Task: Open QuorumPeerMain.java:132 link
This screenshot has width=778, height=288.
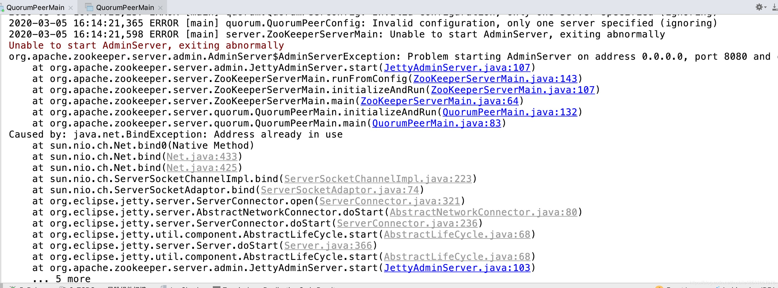Action: coord(510,112)
